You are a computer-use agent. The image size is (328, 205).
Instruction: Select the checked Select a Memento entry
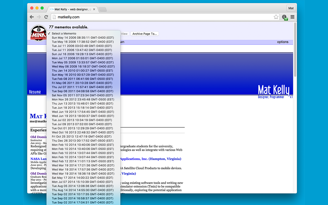pos(64,33)
